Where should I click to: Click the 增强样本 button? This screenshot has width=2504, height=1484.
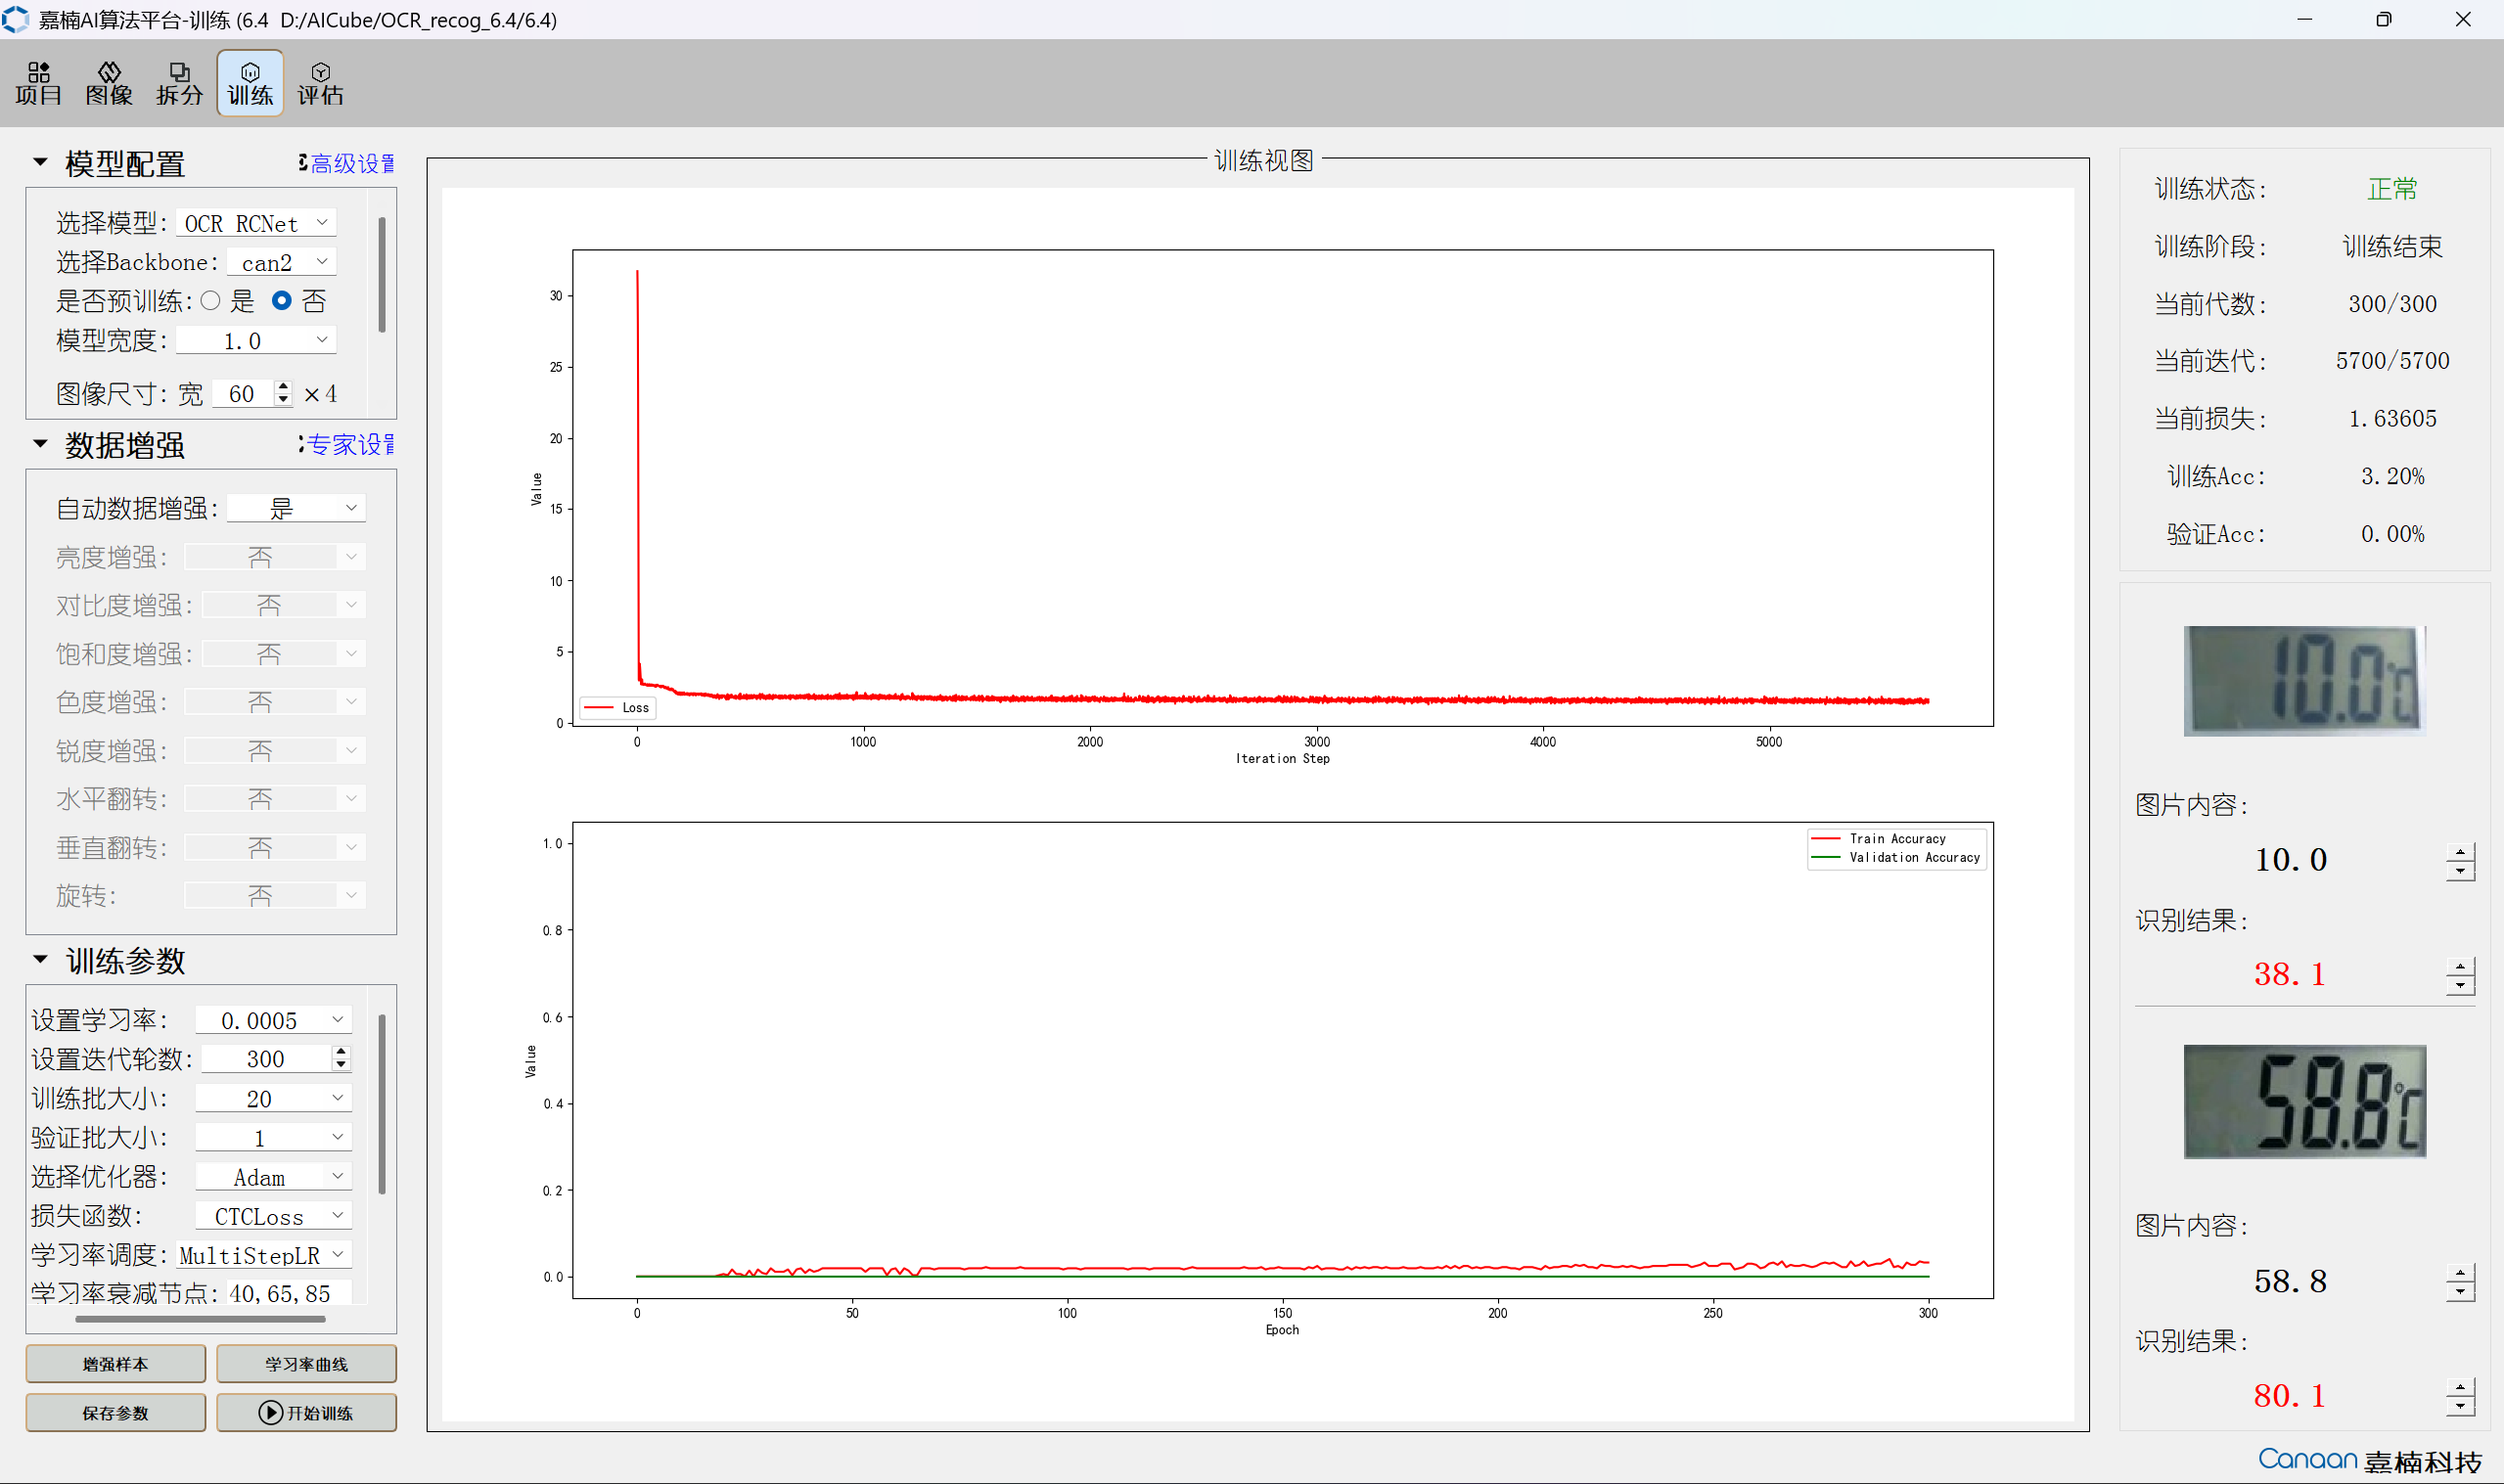tap(116, 1364)
